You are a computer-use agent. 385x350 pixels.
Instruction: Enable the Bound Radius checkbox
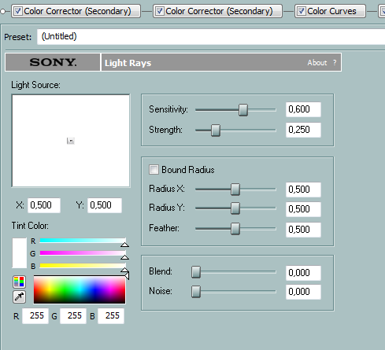pyautogui.click(x=154, y=170)
